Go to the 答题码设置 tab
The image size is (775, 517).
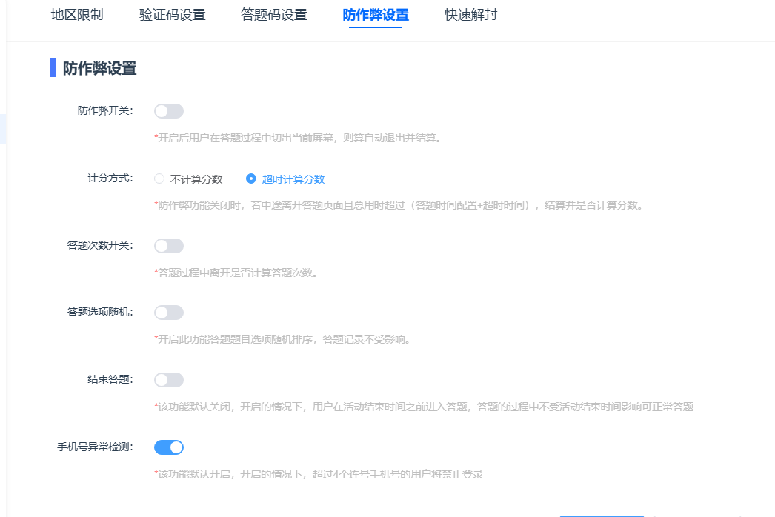274,15
